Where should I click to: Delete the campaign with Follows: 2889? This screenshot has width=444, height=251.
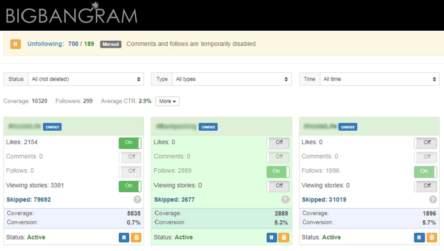click(284, 238)
